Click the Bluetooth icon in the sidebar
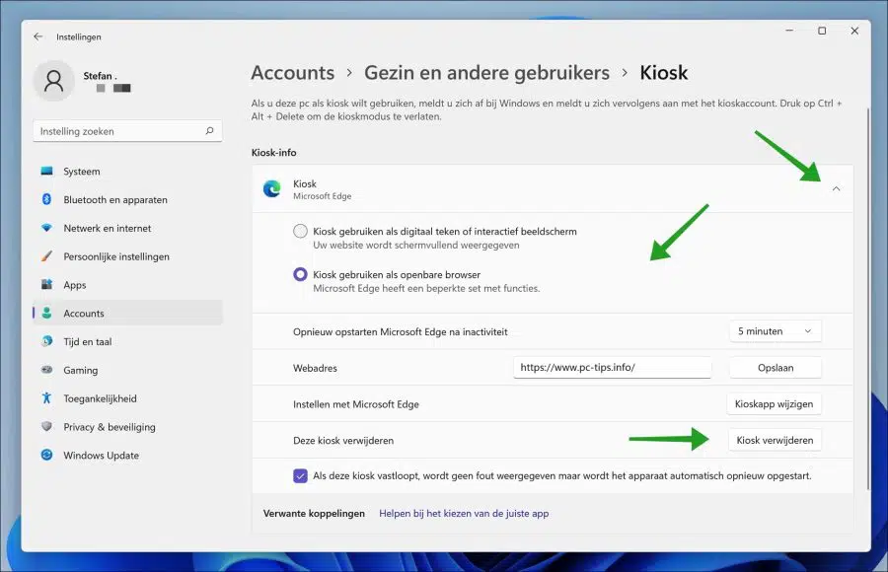 [47, 199]
